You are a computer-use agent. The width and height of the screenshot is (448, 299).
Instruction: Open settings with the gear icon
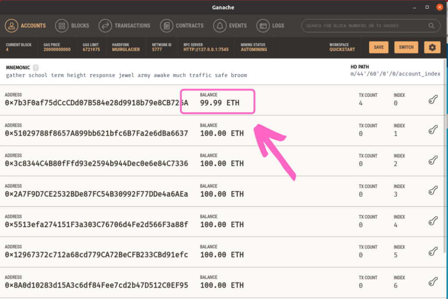[432, 47]
